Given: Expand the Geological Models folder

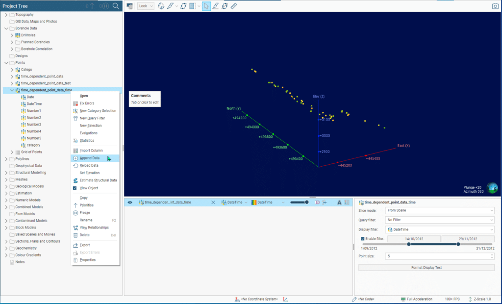Looking at the screenshot, I should click(x=6, y=186).
